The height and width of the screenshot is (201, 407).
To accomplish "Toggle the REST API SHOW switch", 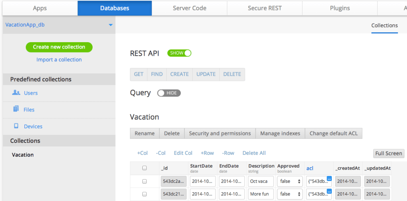I will point(179,53).
